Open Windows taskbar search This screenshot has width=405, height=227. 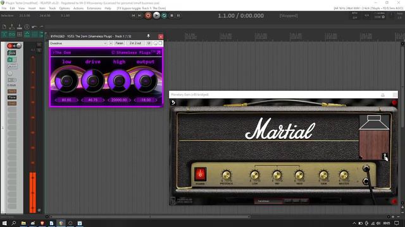point(14,223)
